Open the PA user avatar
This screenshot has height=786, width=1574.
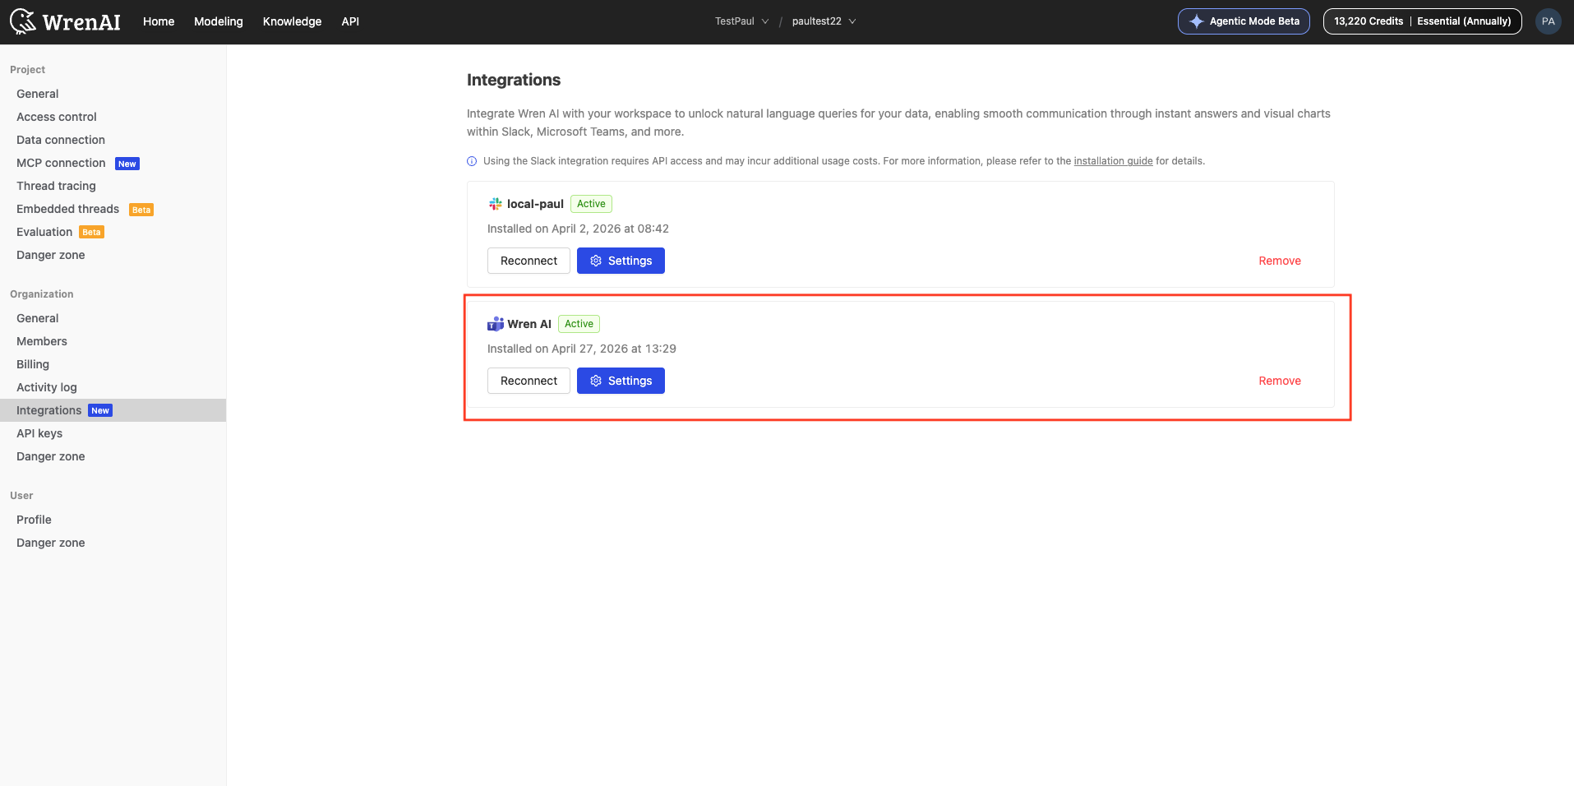click(x=1548, y=21)
